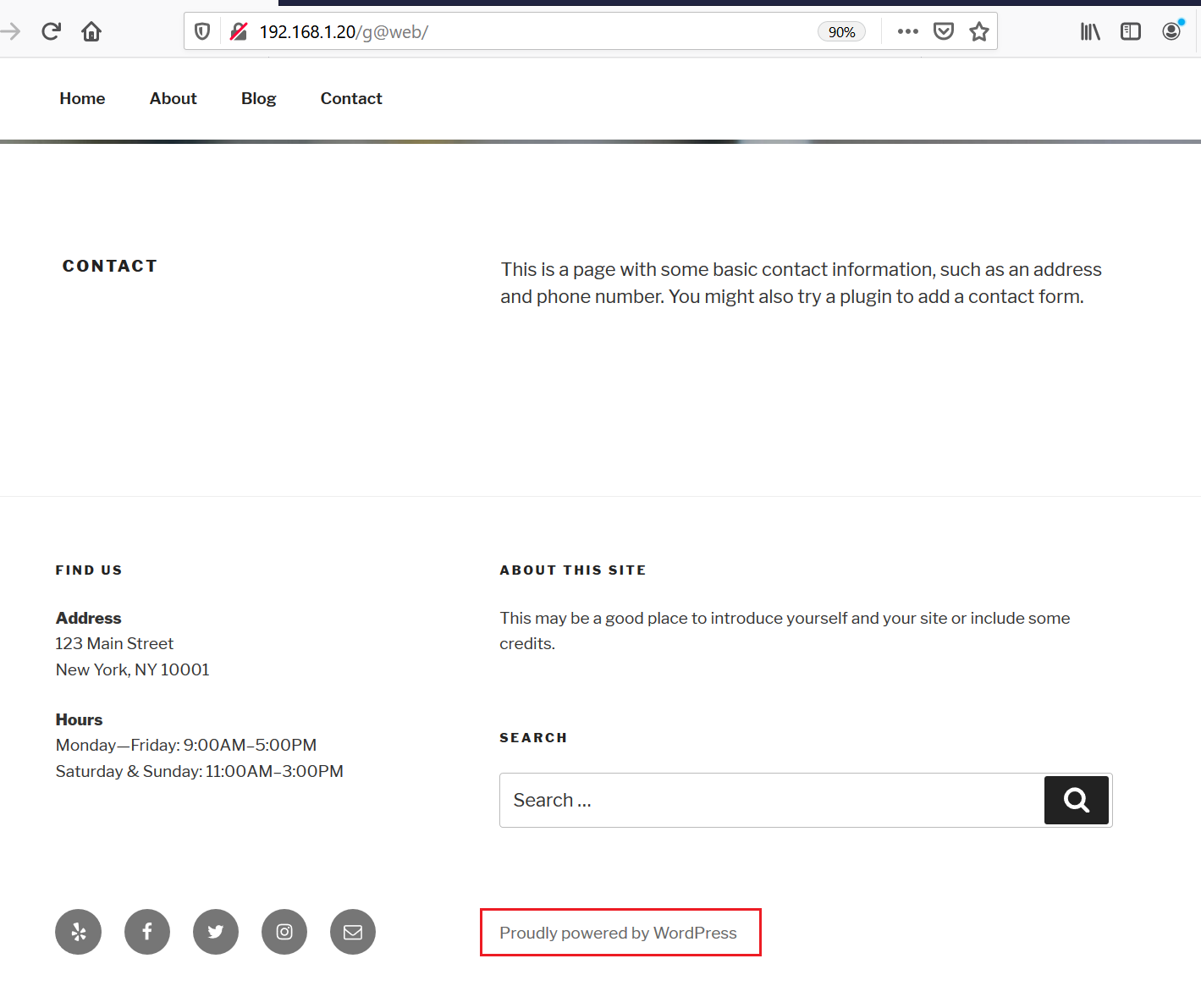
Task: Select Contact in the navigation menu
Action: point(351,98)
